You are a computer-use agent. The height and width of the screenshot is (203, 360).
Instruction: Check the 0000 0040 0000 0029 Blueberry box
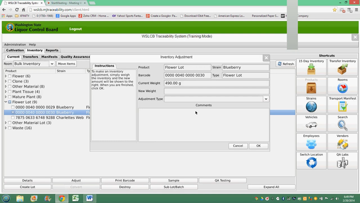coord(13,107)
